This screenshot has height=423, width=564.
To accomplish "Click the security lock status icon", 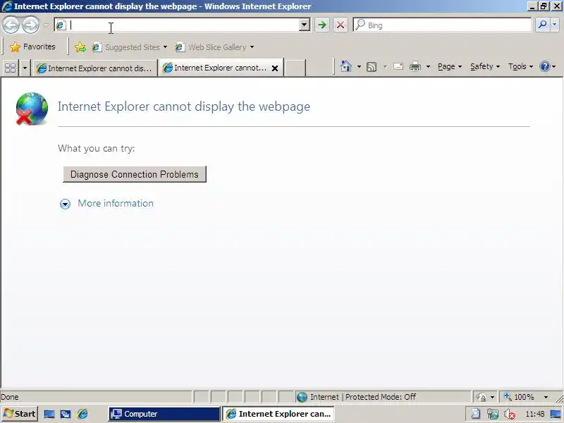I will [482, 397].
